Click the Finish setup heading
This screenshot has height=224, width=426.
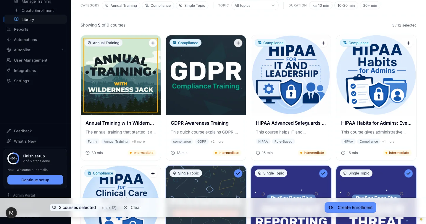(x=34, y=156)
